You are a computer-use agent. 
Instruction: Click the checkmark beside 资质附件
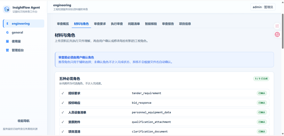pyautogui.click(x=63, y=122)
